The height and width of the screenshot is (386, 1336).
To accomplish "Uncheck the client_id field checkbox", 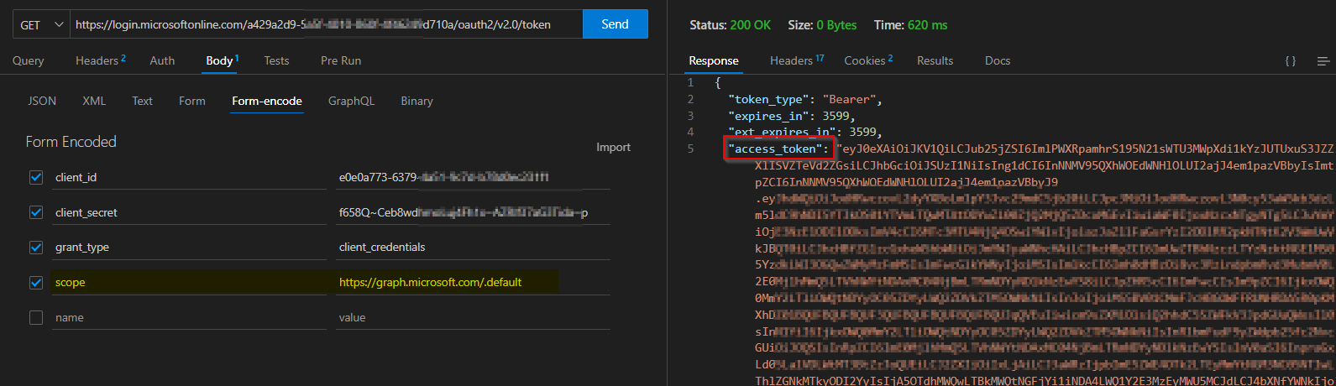I will click(x=36, y=177).
